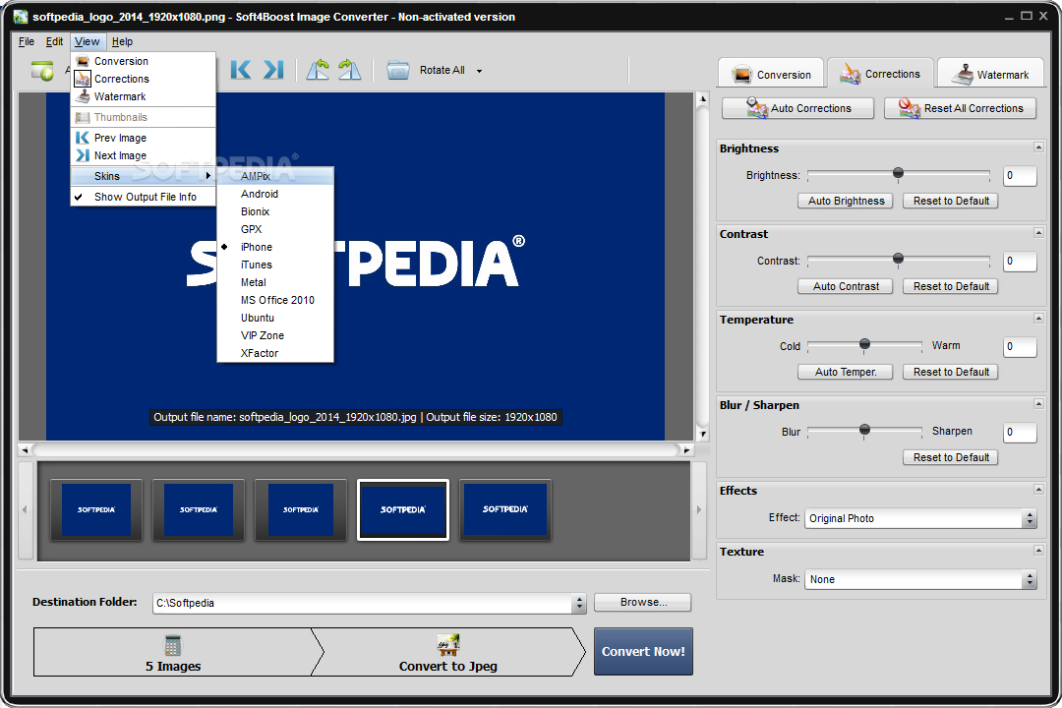Click the Brightness slider handle
The width and height of the screenshot is (1062, 708).
898,173
